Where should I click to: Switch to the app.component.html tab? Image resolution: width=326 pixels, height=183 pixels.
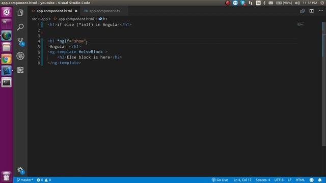[x=54, y=11]
